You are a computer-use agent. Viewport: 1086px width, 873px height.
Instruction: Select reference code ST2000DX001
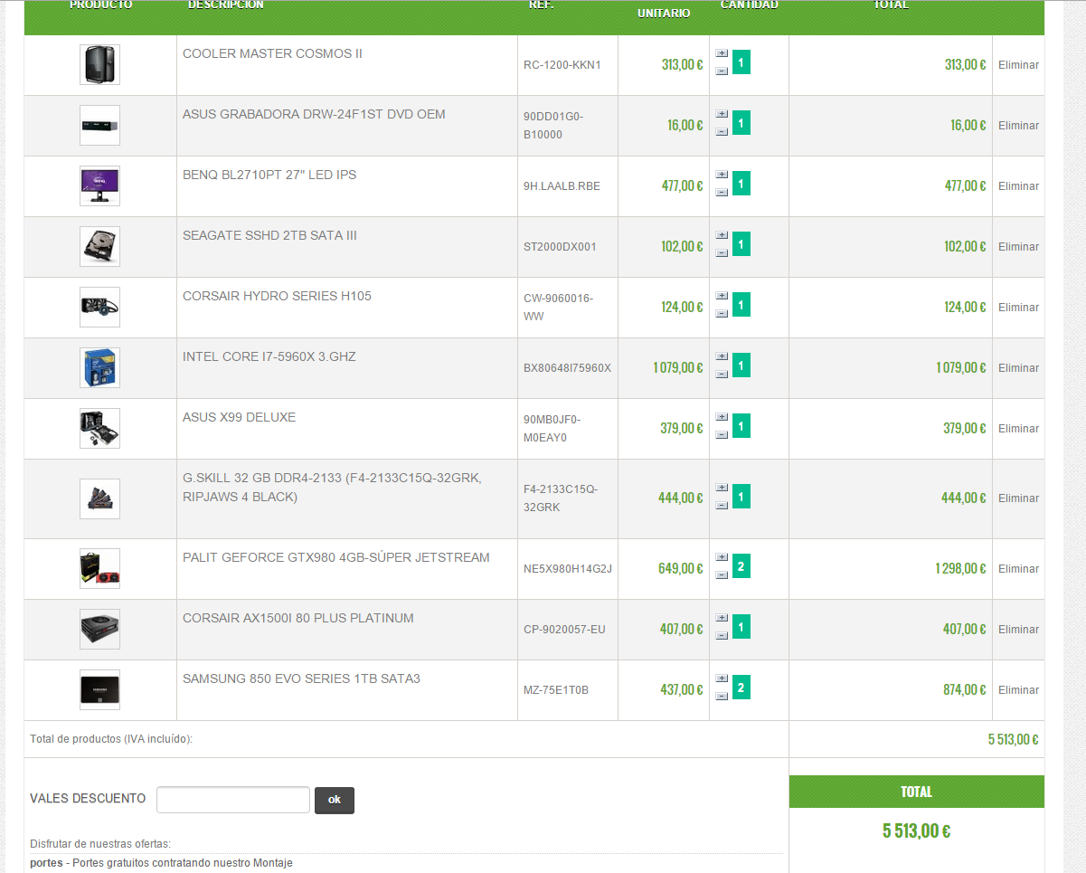click(x=560, y=247)
